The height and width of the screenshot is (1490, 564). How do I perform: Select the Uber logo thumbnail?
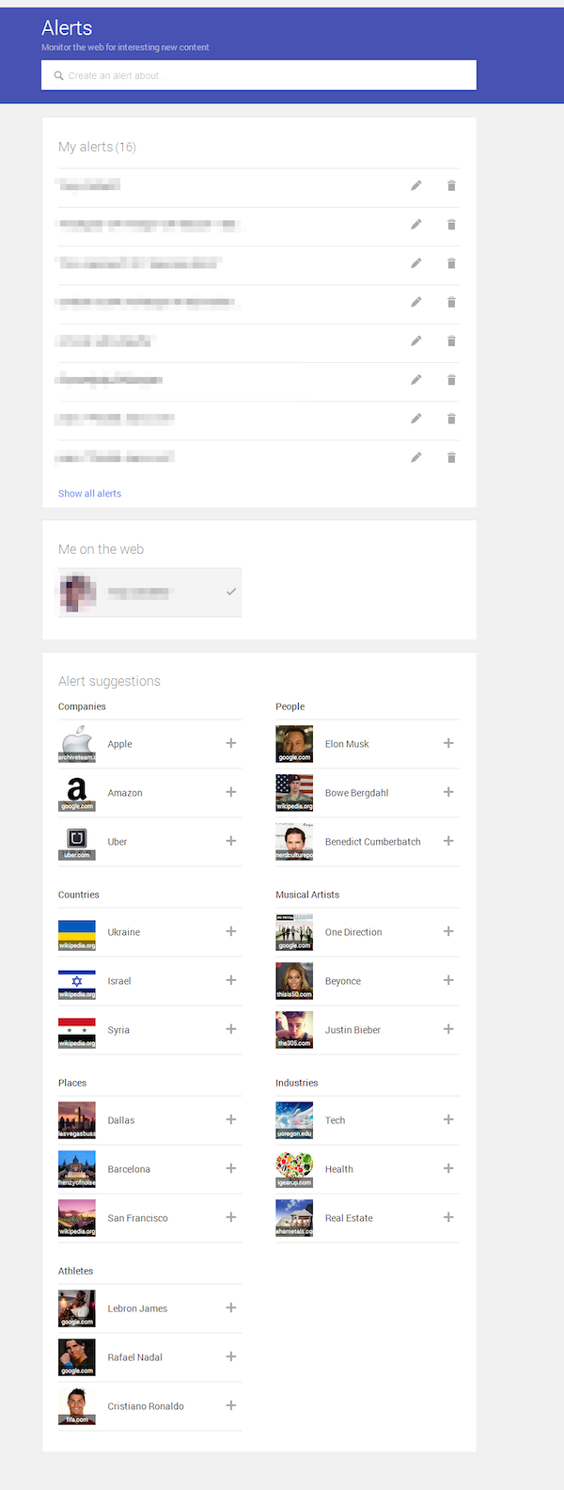point(77,842)
